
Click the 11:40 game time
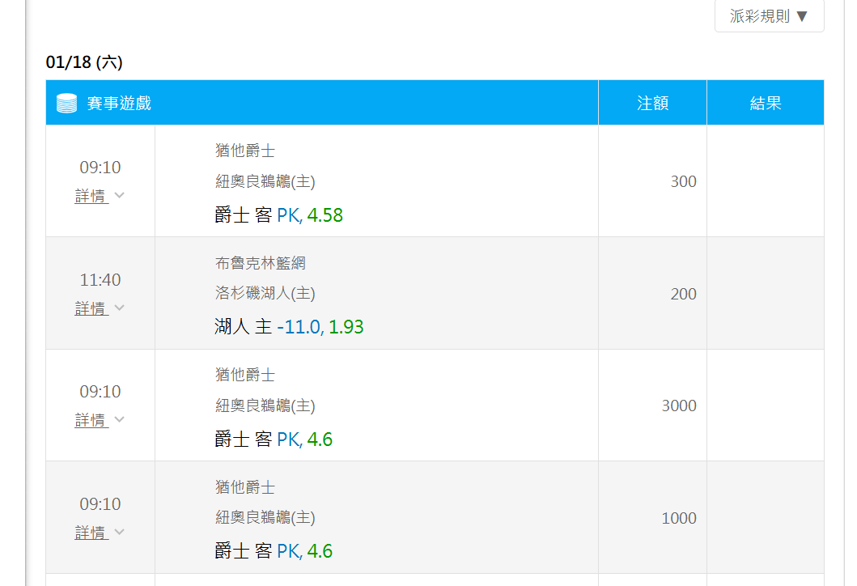pyautogui.click(x=100, y=280)
